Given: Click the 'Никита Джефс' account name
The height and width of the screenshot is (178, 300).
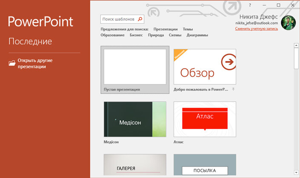Looking at the screenshot, I should coord(258,17).
